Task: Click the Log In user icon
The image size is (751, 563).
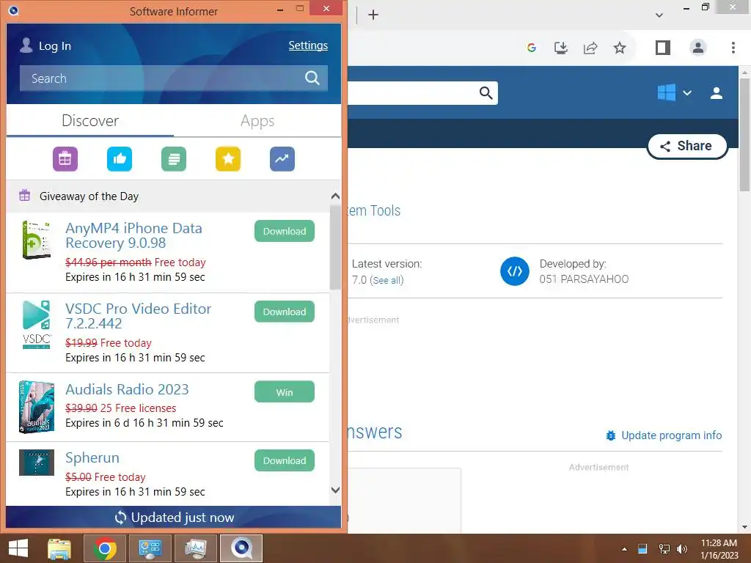Action: click(x=26, y=45)
